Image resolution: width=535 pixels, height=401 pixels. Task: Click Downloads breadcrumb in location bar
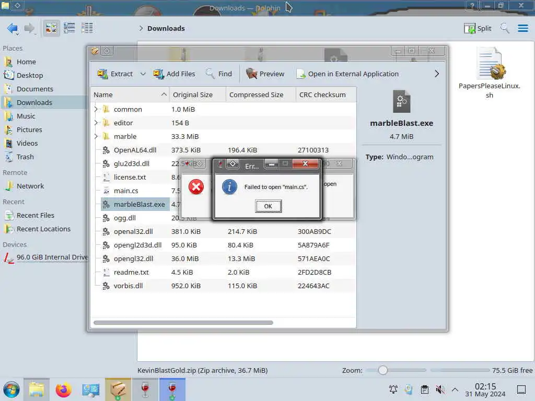166,28
